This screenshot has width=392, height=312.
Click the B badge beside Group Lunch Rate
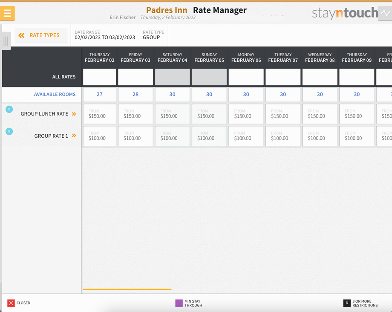tap(9, 109)
